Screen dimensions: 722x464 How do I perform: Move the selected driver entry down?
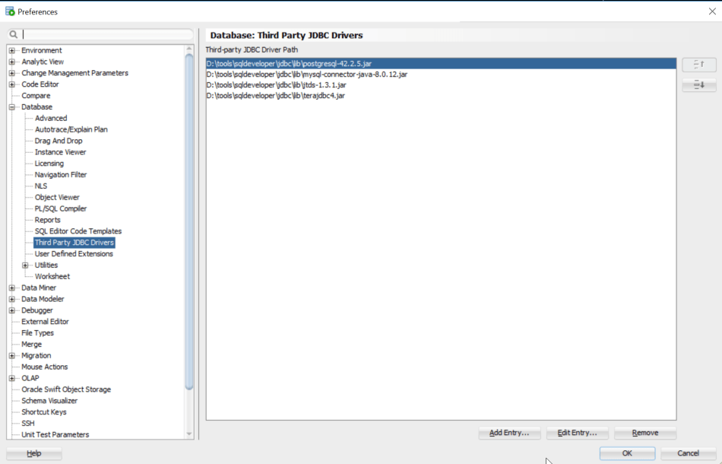pyautogui.click(x=698, y=85)
